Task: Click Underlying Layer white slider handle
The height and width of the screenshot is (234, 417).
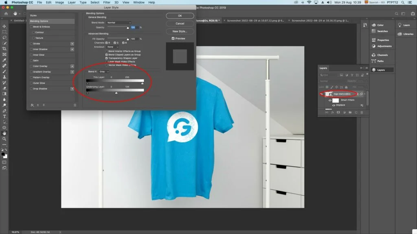Action: 116,93
